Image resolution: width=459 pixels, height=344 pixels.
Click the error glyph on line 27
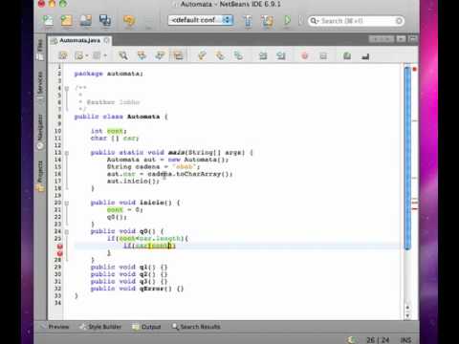[x=59, y=253]
